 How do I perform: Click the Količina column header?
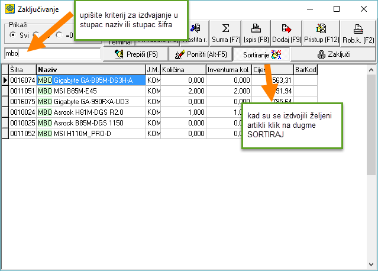click(x=183, y=70)
